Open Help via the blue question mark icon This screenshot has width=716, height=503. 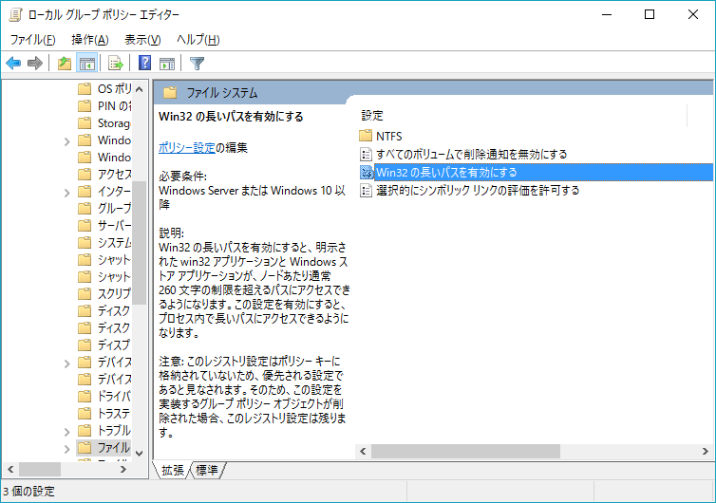tap(145, 64)
